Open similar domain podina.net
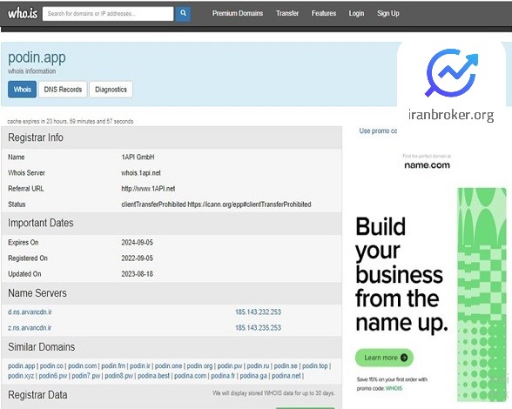512x409 pixels. (286, 376)
